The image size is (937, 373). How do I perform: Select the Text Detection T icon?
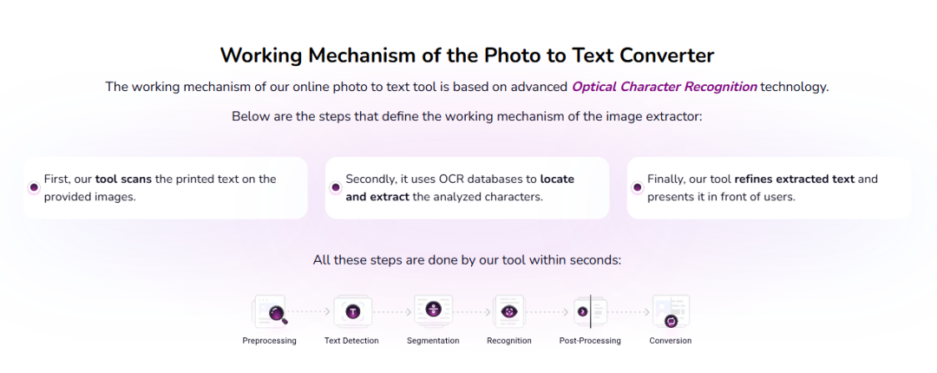[353, 311]
